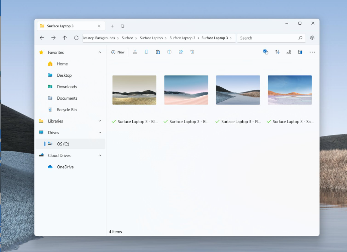Select OS (C:) drive

point(70,144)
